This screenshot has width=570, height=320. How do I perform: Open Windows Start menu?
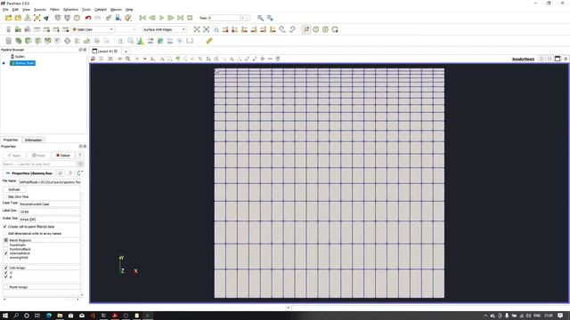coord(5,316)
